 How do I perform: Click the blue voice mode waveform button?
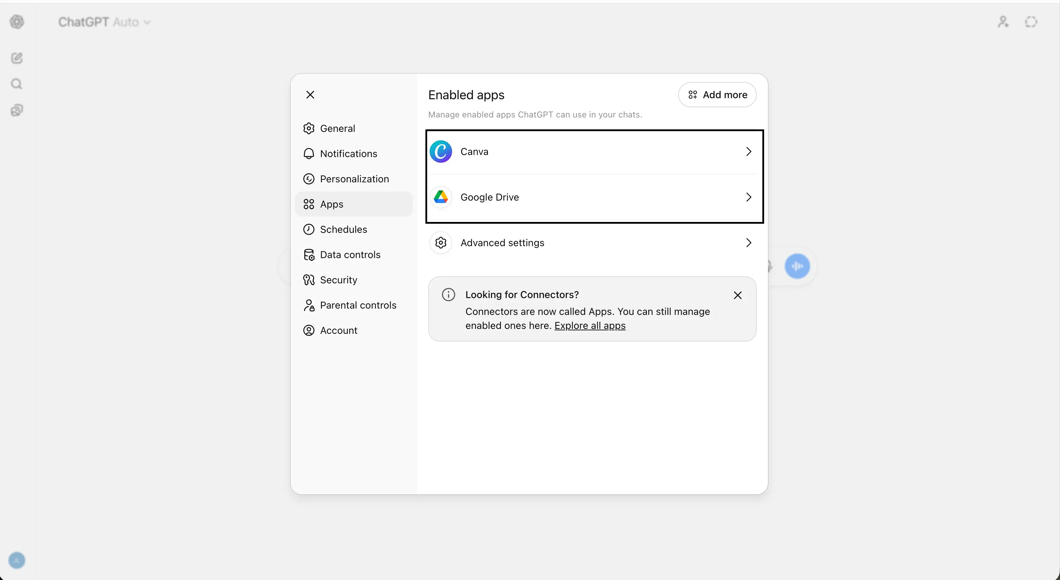point(797,267)
